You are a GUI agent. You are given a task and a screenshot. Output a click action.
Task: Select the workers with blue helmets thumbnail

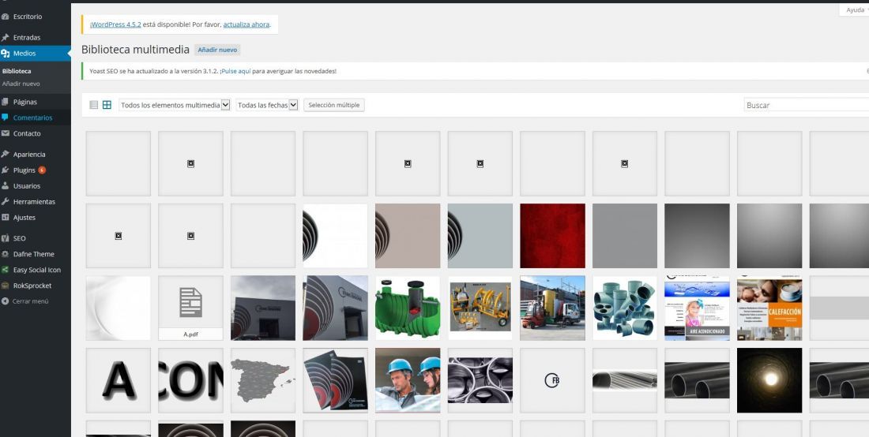pos(408,380)
